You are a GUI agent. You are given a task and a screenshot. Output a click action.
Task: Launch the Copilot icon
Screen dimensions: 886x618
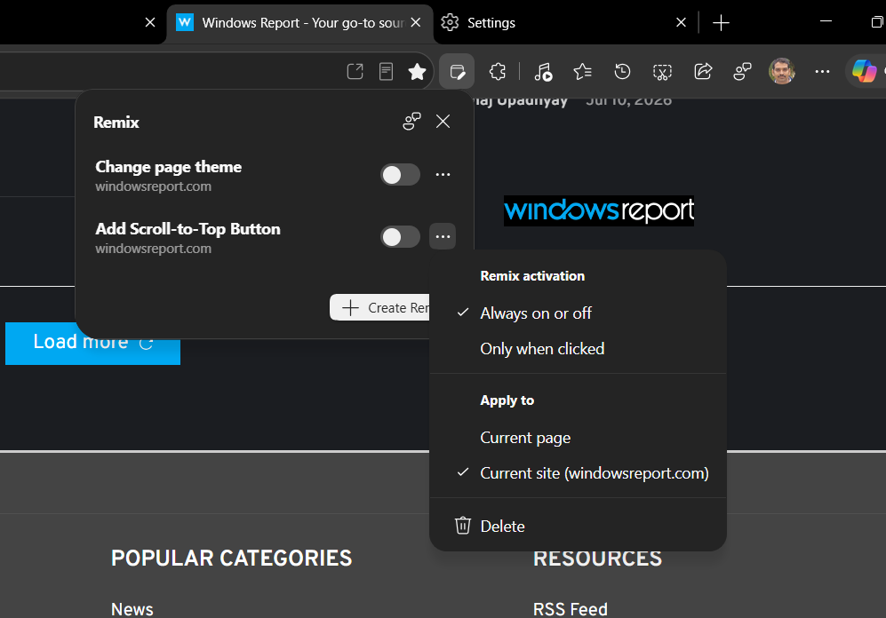point(865,71)
